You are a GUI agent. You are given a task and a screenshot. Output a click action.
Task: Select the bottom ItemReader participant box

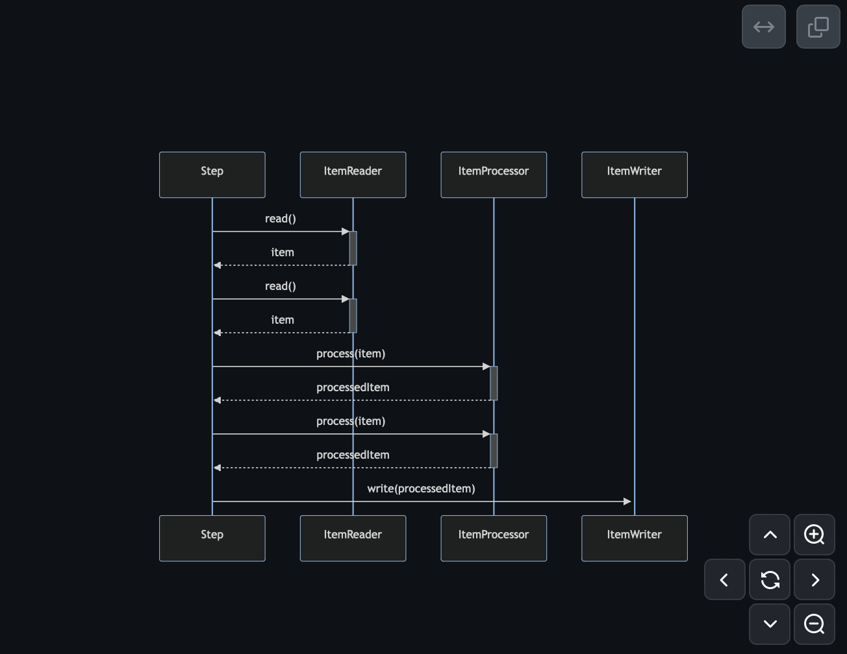353,538
